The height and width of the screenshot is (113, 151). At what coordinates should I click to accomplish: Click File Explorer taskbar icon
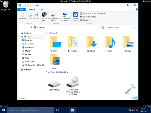point(72,110)
